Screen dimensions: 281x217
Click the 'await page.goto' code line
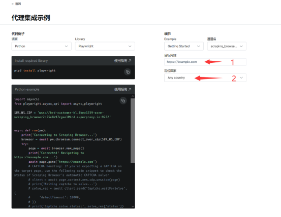[63, 162]
